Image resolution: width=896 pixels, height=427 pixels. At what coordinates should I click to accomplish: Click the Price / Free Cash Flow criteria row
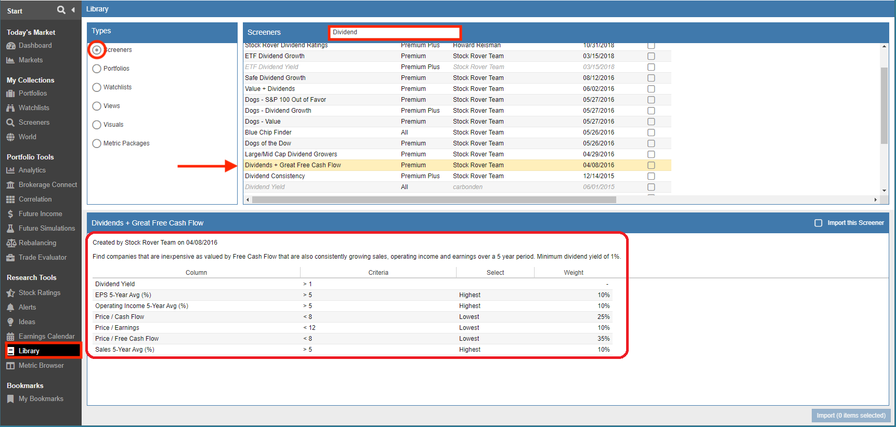pyautogui.click(x=353, y=339)
